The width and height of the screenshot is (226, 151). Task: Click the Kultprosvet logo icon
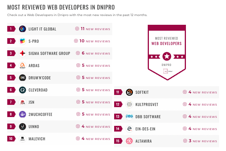pos(129,104)
